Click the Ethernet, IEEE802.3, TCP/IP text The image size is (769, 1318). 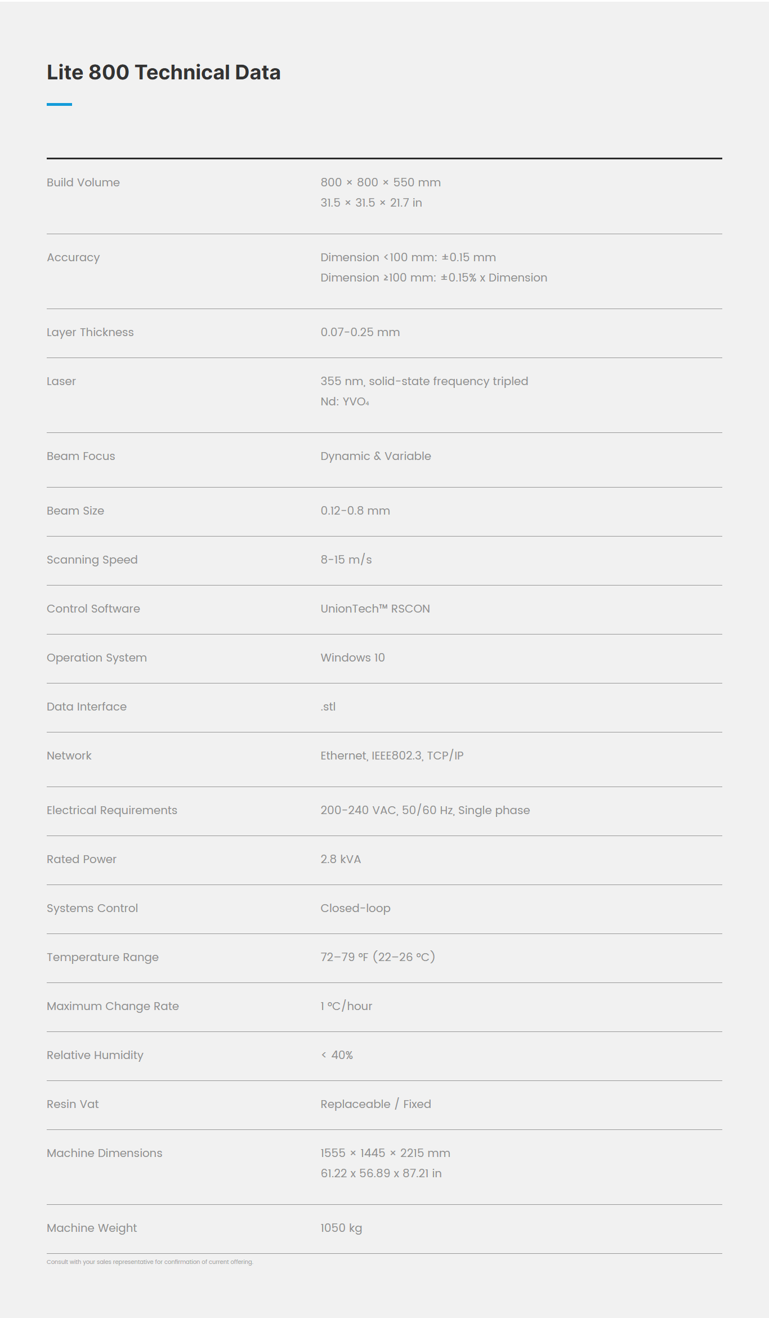click(x=392, y=756)
